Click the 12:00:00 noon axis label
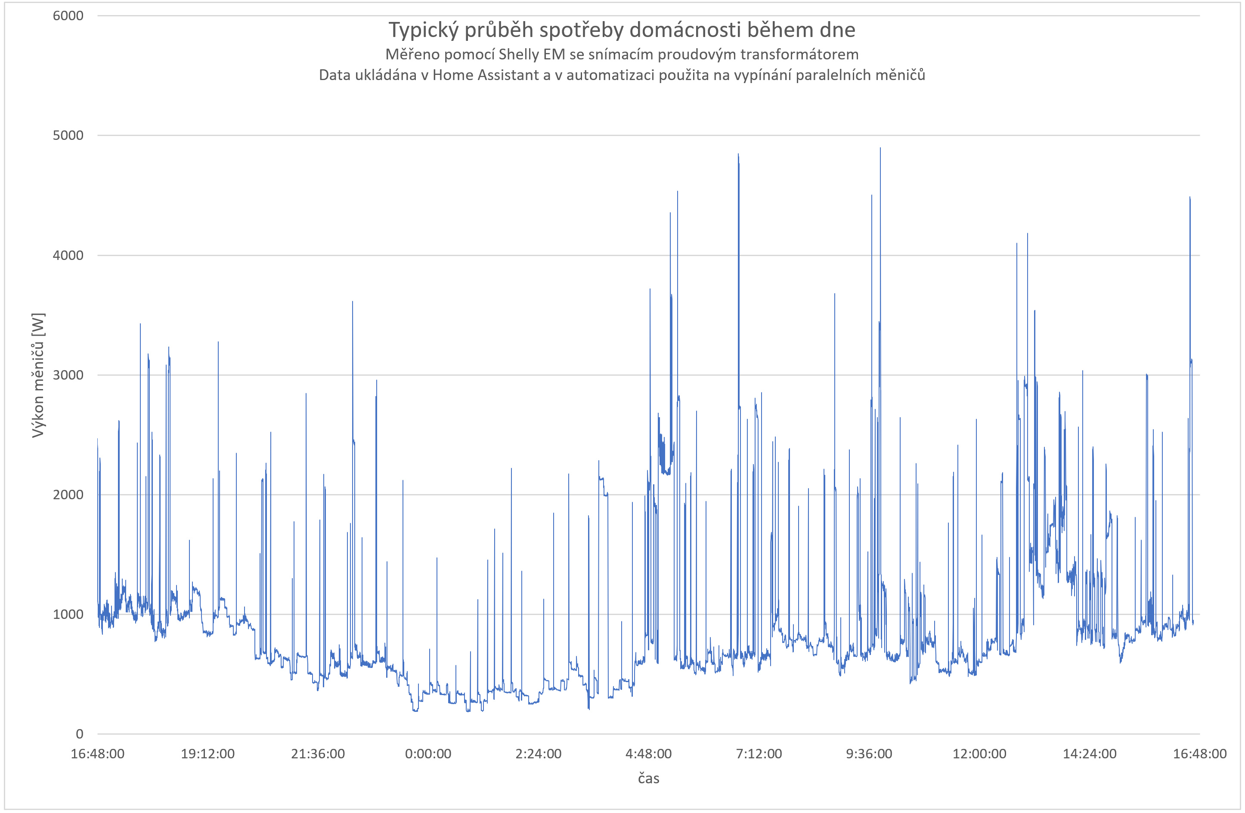 pos(979,754)
